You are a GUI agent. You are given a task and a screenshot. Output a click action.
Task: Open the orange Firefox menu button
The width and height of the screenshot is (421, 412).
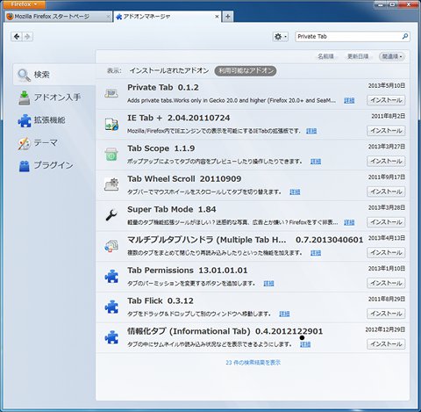click(x=24, y=4)
